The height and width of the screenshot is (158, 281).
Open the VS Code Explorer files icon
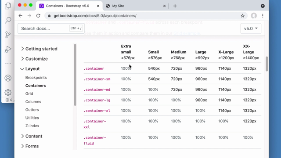coord(8,6)
